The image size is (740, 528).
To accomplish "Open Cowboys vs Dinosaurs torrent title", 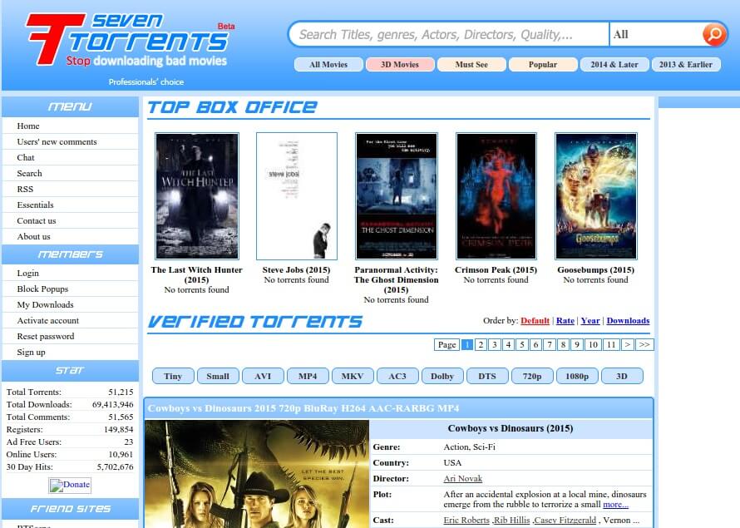I will pos(303,408).
